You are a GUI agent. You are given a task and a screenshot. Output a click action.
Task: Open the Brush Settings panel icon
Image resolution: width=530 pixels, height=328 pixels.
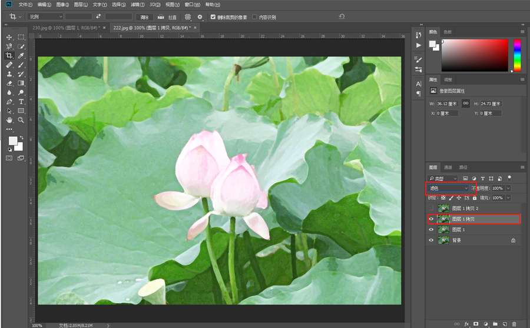click(x=419, y=60)
